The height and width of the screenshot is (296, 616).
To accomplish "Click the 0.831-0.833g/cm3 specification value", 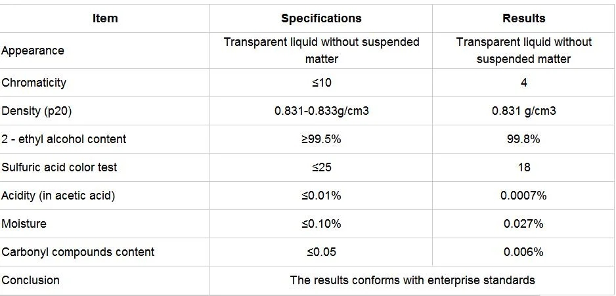I will pyautogui.click(x=321, y=111).
